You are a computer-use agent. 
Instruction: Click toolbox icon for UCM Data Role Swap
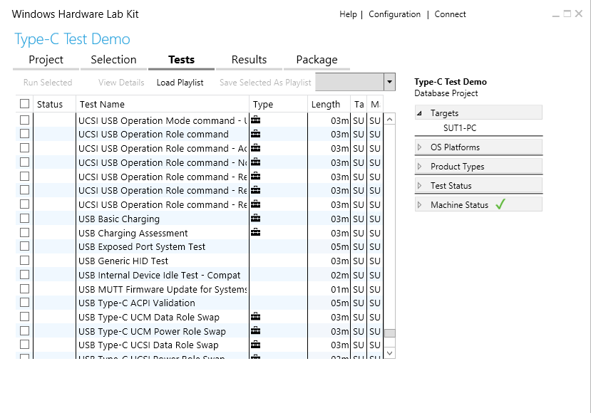pyautogui.click(x=255, y=317)
